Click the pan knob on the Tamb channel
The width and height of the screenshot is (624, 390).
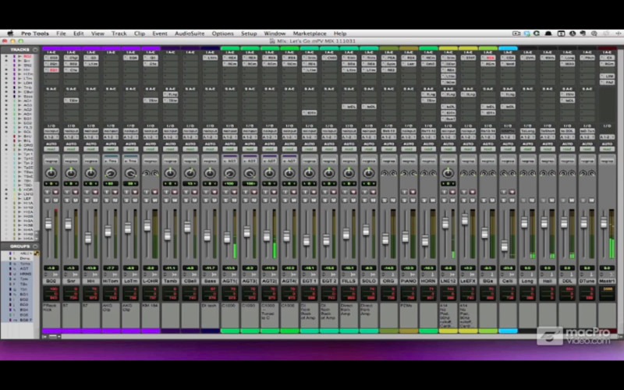170,173
